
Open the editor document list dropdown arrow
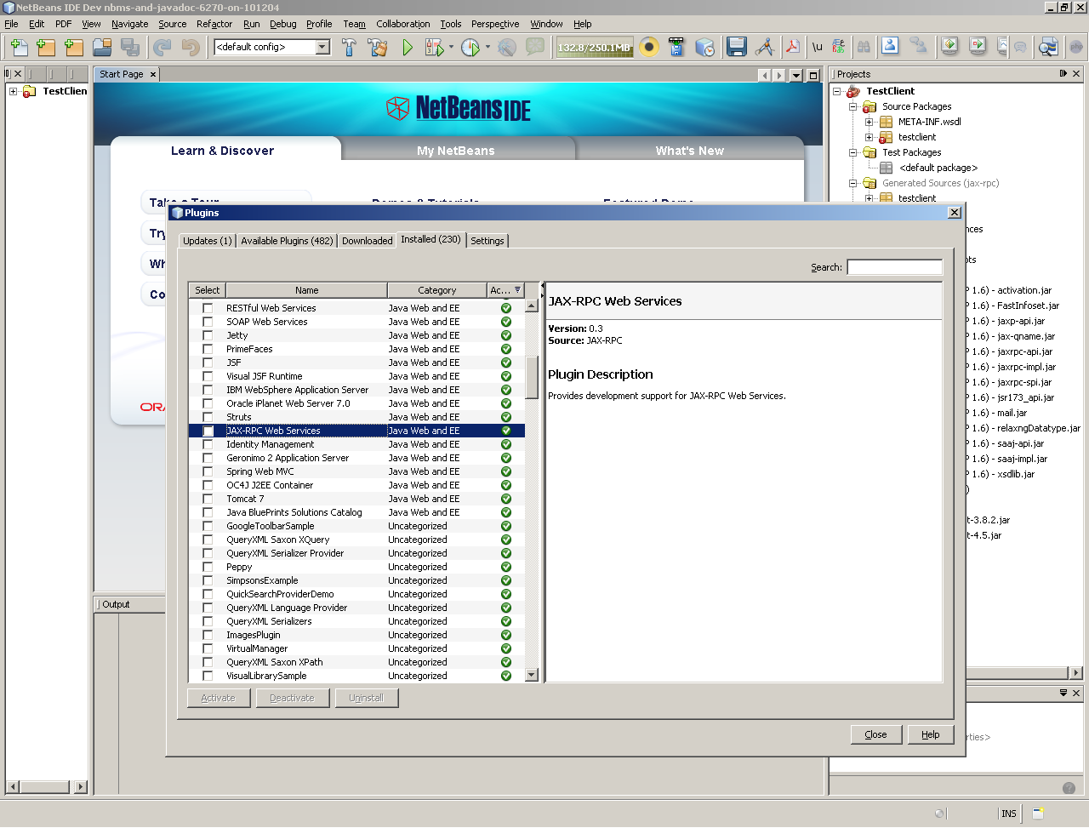tap(796, 75)
